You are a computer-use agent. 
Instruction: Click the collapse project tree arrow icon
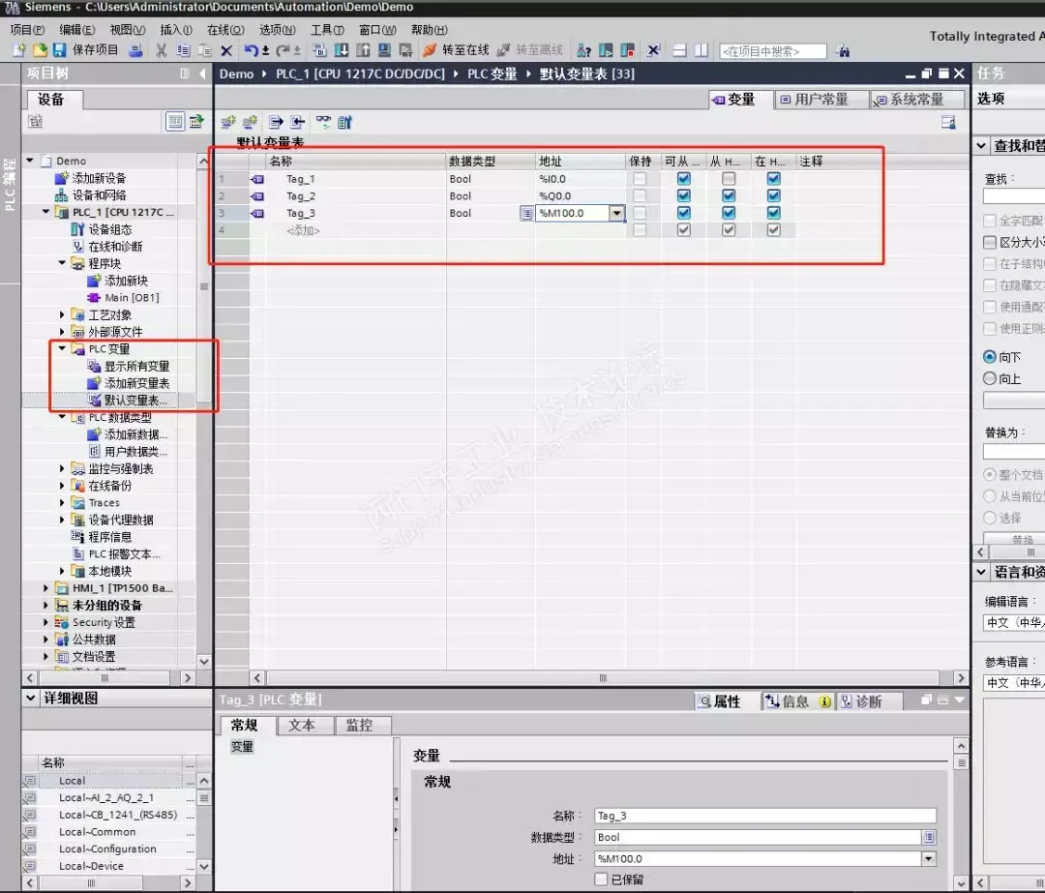(x=202, y=74)
